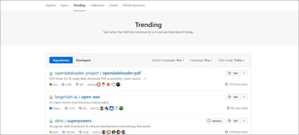Open the opendataloader-pdf repository link
Viewport: 299px width, 135px height.
pos(122,73)
